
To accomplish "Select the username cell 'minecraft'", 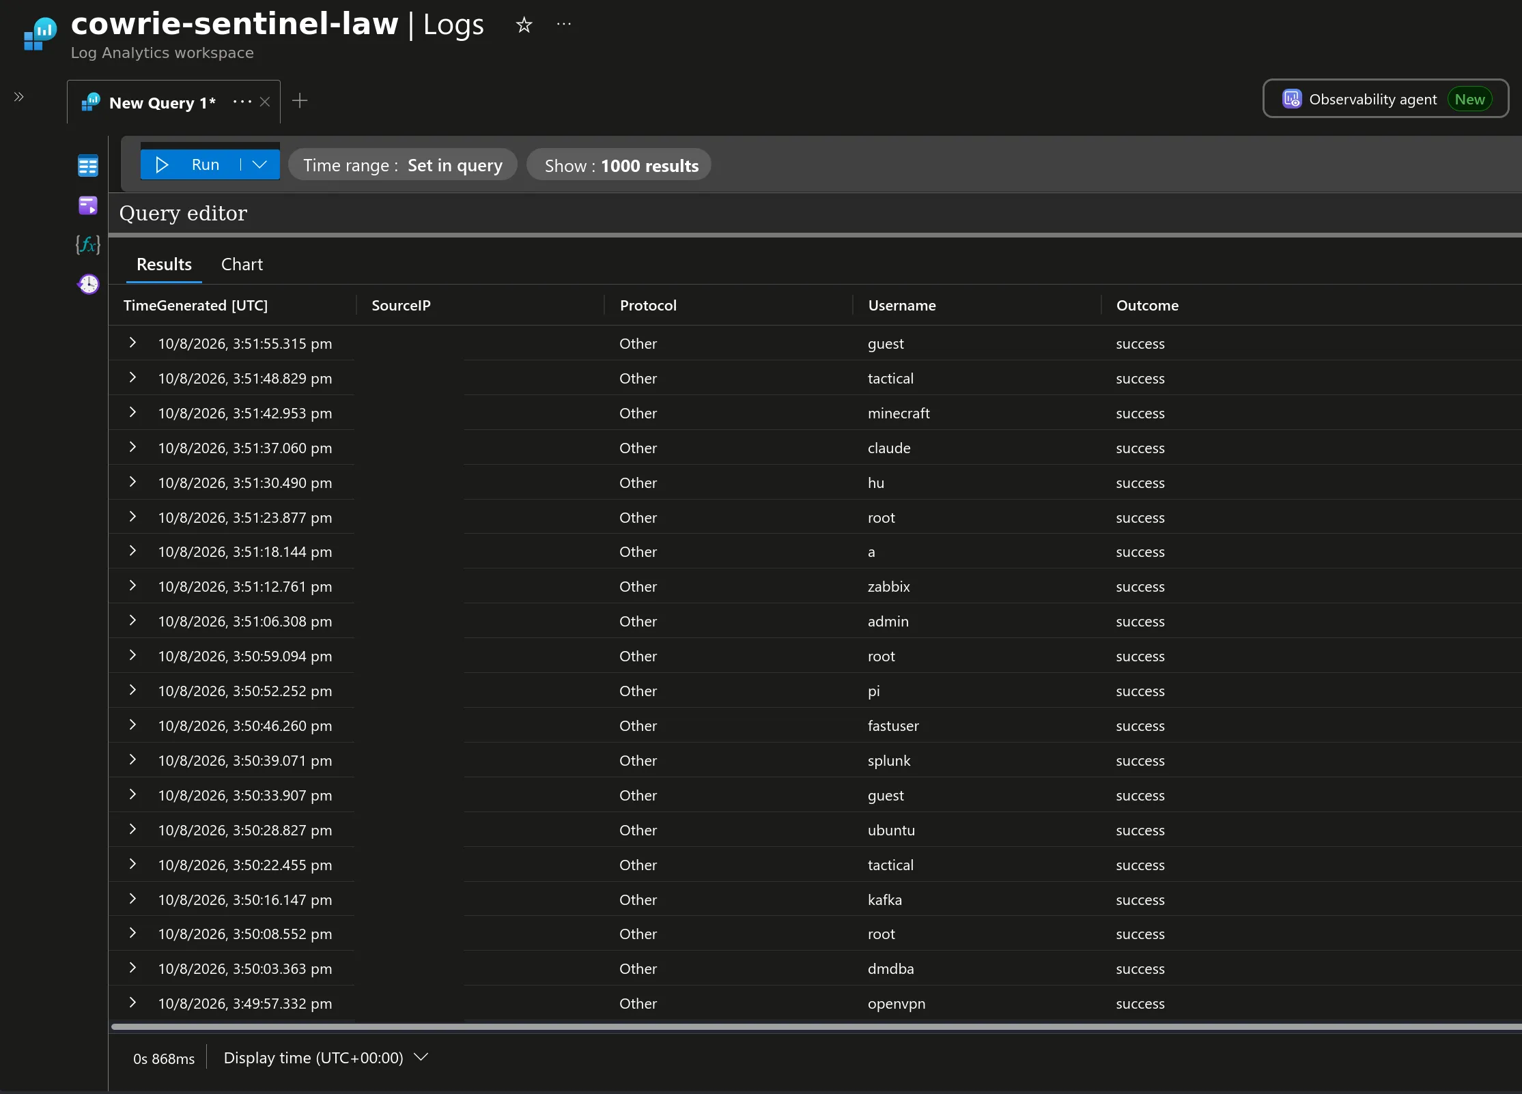I will point(898,414).
